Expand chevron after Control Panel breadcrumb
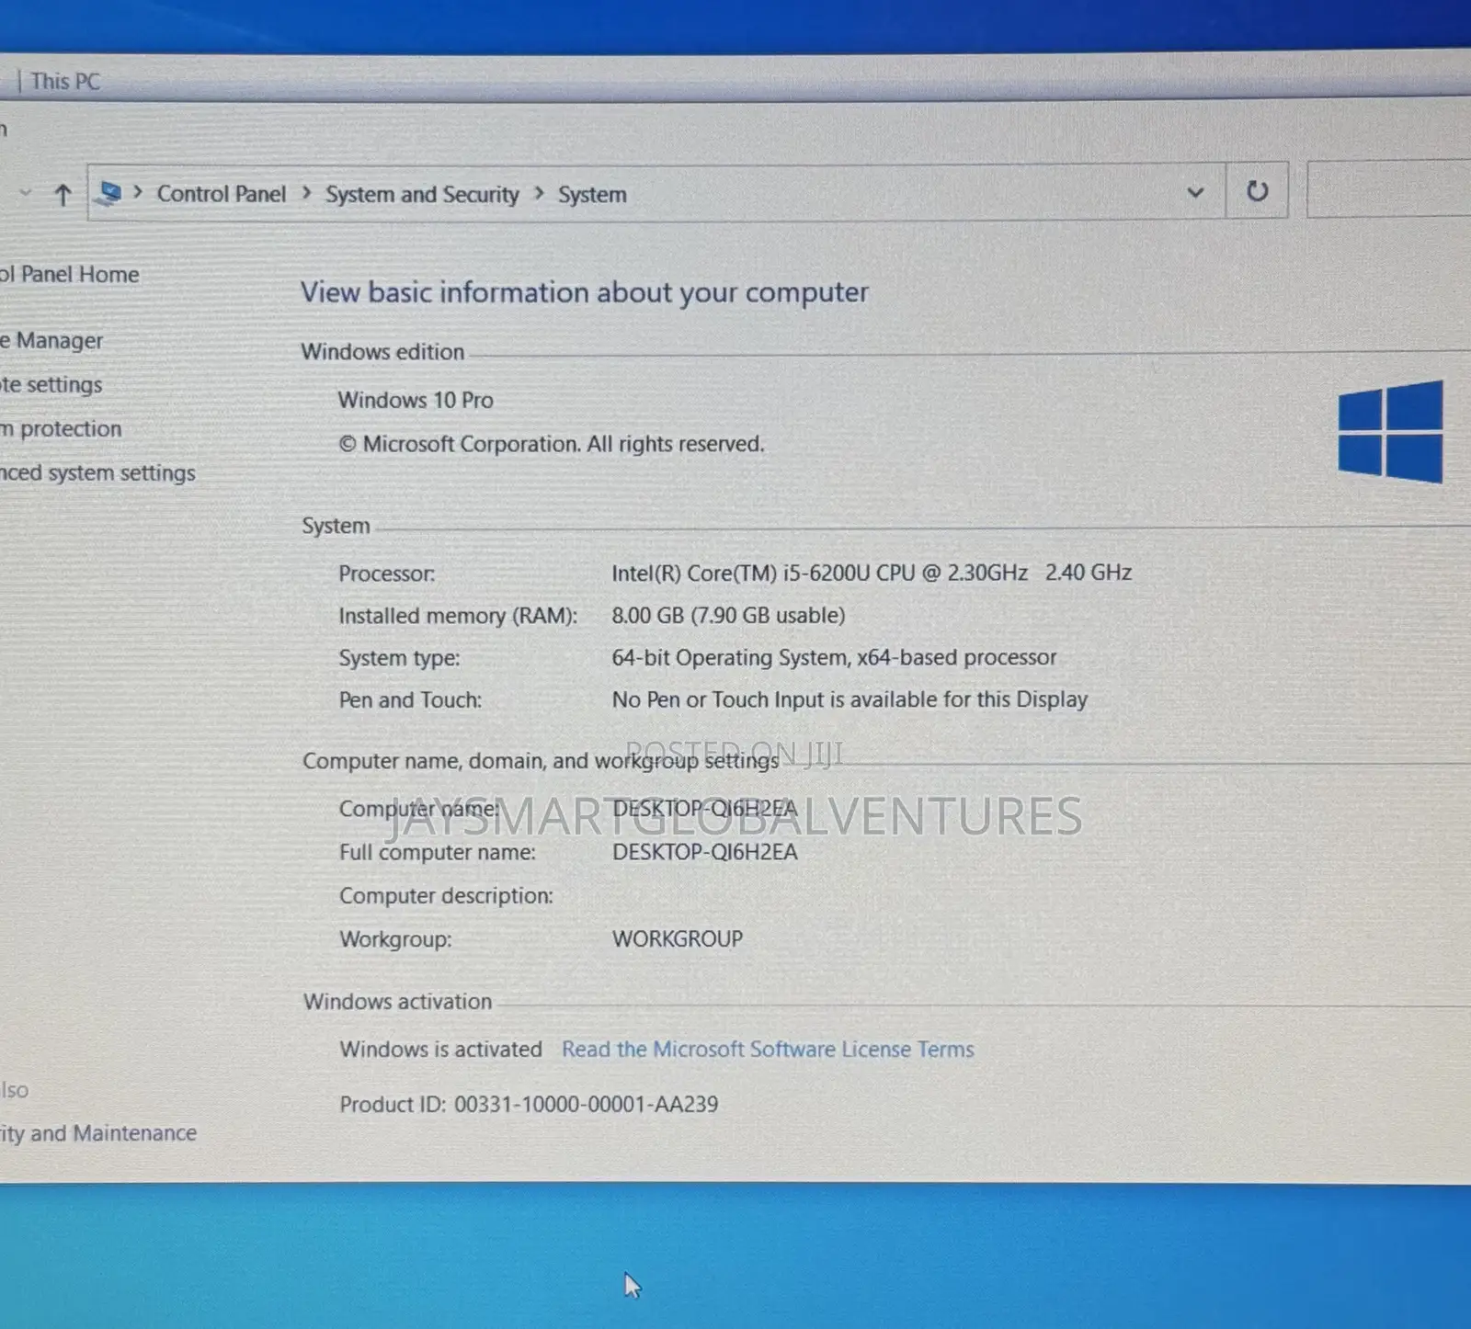Screen dimensions: 1471x1329 pyautogui.click(x=306, y=193)
